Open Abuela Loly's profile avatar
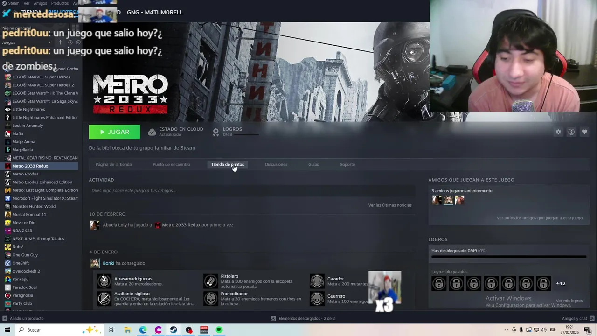This screenshot has height=336, width=597. (95, 225)
